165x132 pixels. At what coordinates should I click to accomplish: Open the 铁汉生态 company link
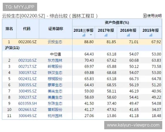(x=55, y=73)
